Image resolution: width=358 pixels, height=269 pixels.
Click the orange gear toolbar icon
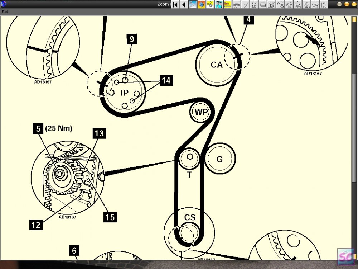(x=201, y=4)
